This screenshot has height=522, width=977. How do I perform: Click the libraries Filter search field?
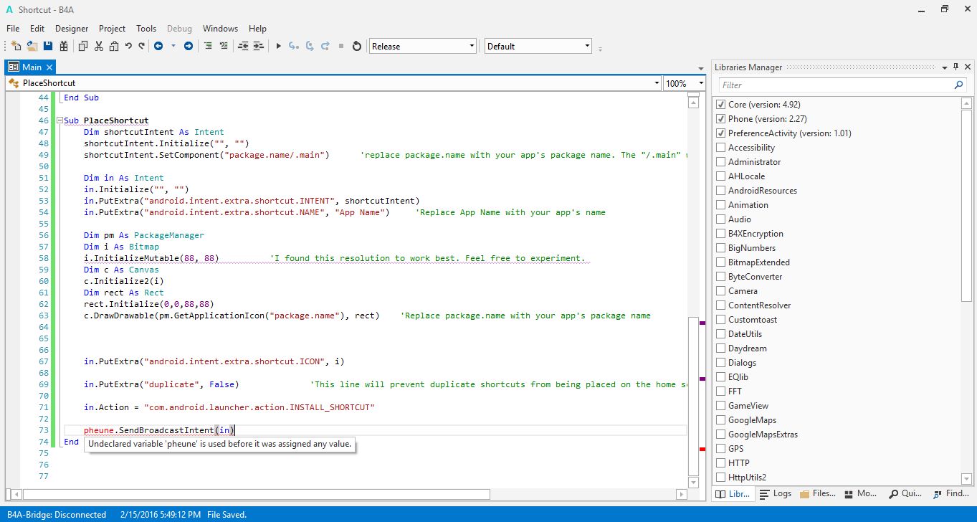tap(835, 85)
